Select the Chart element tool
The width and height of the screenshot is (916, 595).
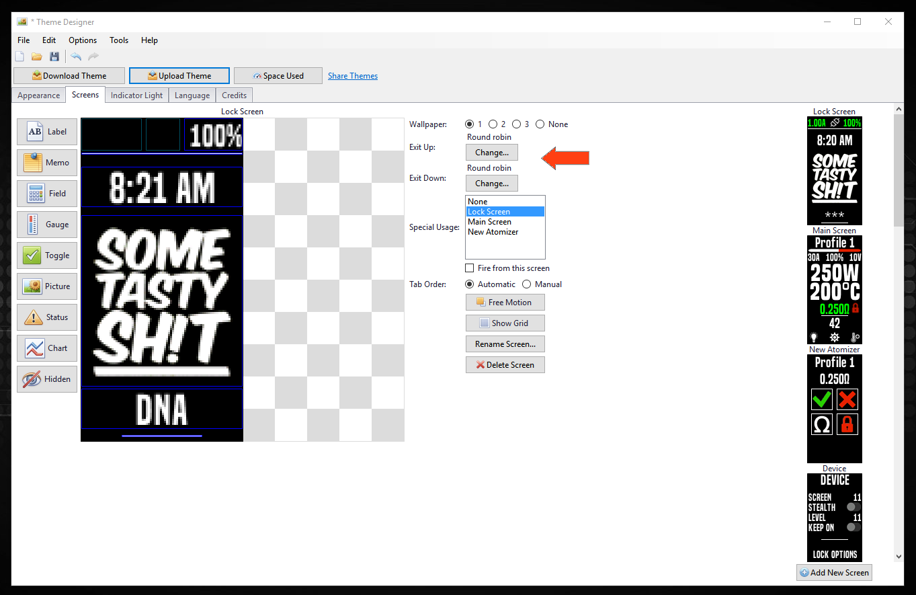(x=47, y=348)
